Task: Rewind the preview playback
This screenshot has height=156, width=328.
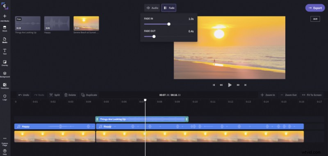Action: [x=221, y=85]
